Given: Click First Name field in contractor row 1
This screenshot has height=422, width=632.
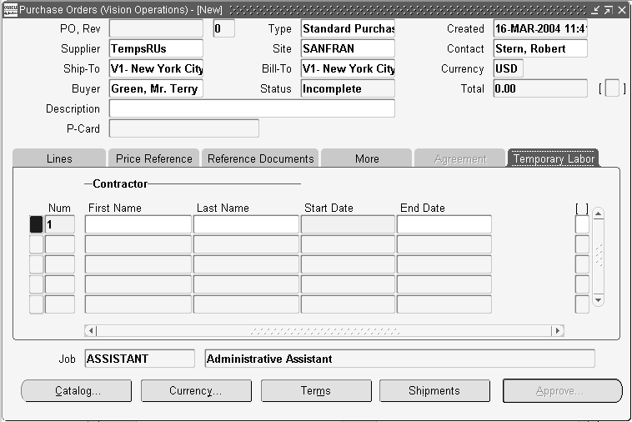Looking at the screenshot, I should (138, 224).
